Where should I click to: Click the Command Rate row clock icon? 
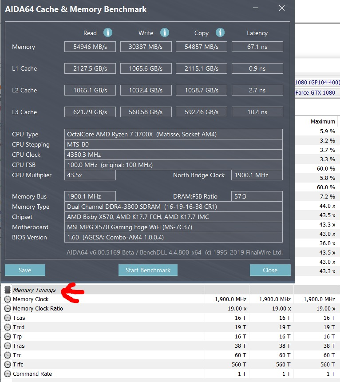coord(8,374)
